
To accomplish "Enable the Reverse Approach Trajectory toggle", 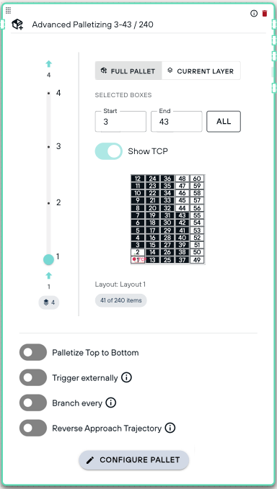I will pos(33,428).
